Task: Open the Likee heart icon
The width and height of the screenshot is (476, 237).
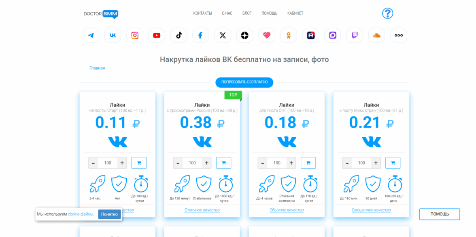Action: click(x=267, y=36)
